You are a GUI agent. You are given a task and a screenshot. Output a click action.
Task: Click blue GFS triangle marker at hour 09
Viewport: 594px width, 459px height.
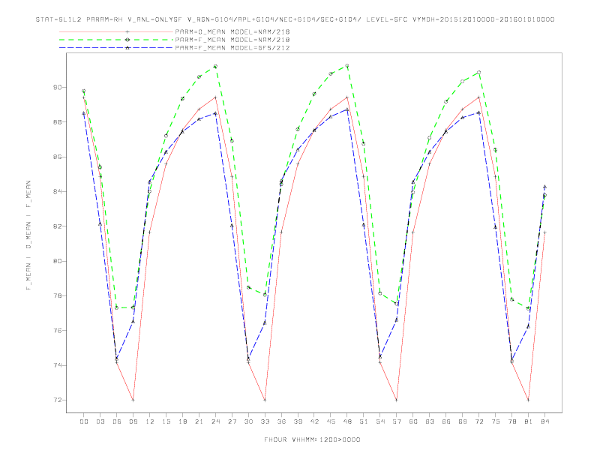coord(133,322)
